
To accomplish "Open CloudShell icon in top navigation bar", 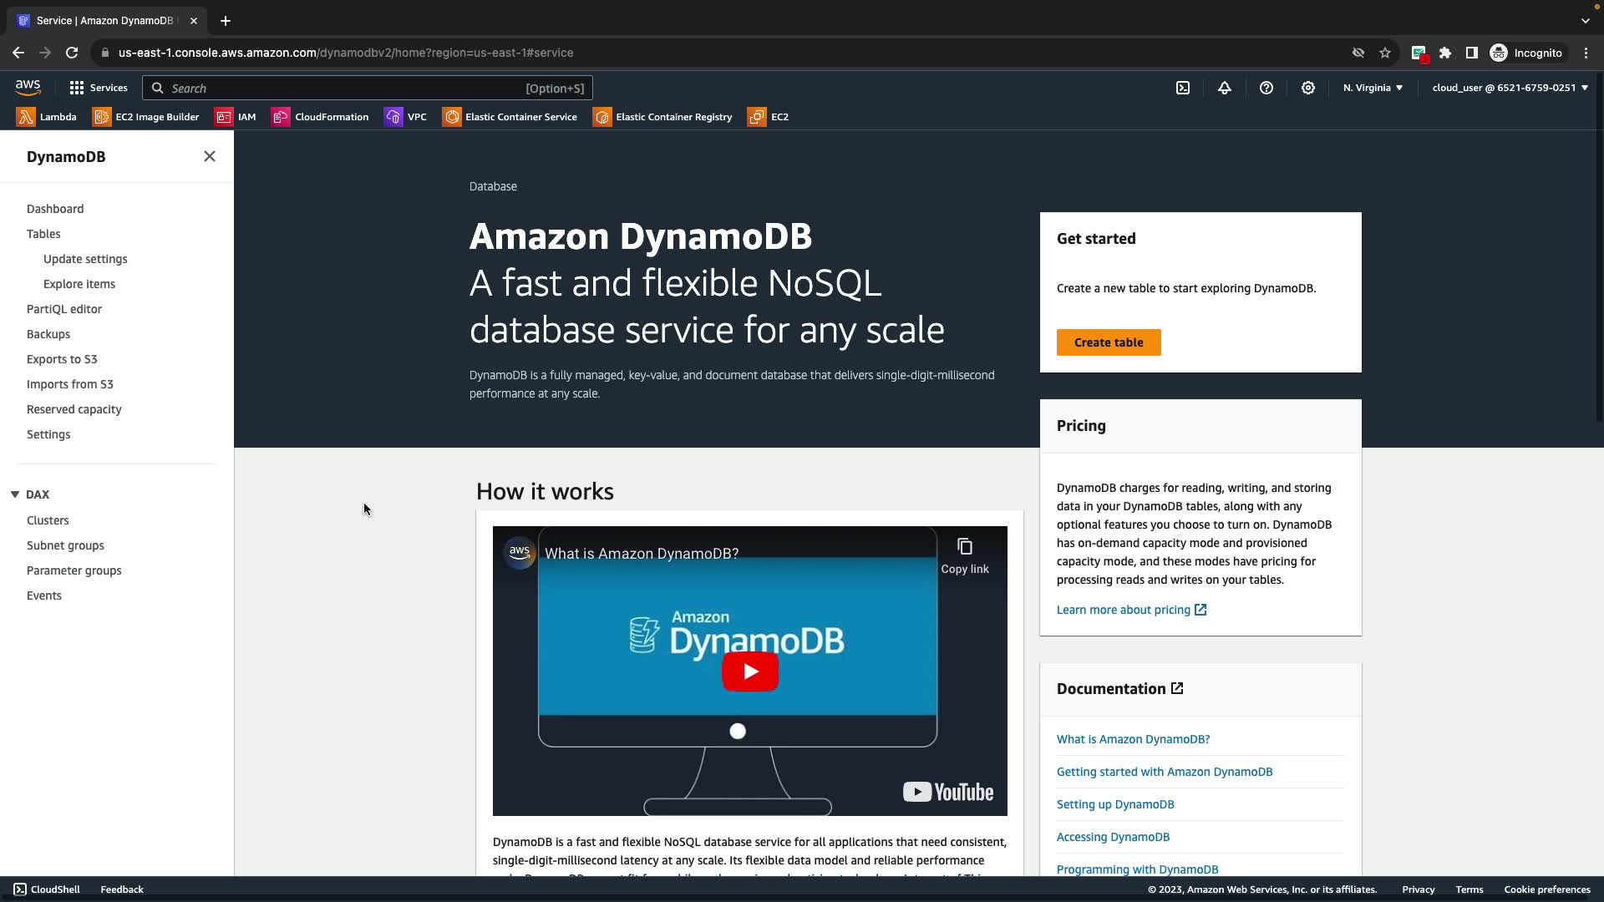I will 1183,88.
